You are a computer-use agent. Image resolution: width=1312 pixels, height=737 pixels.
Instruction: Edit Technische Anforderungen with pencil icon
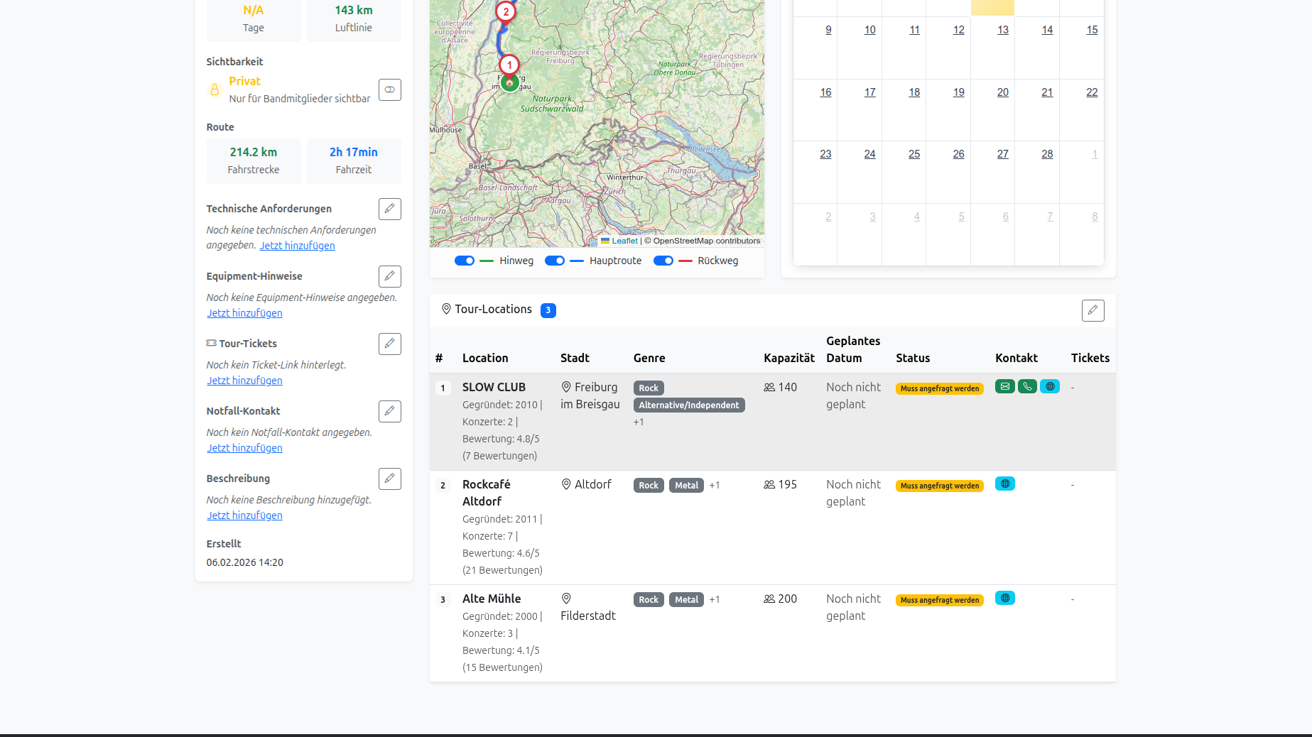tap(389, 209)
